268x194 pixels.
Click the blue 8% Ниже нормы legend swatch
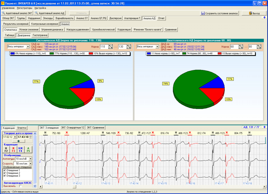pyautogui.click(x=13, y=53)
